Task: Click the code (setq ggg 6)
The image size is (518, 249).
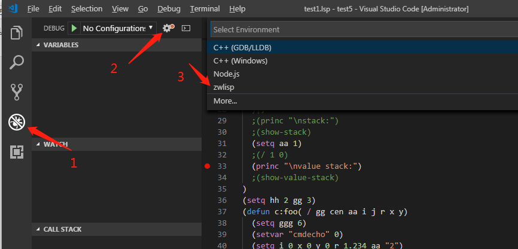Action: 279,223
